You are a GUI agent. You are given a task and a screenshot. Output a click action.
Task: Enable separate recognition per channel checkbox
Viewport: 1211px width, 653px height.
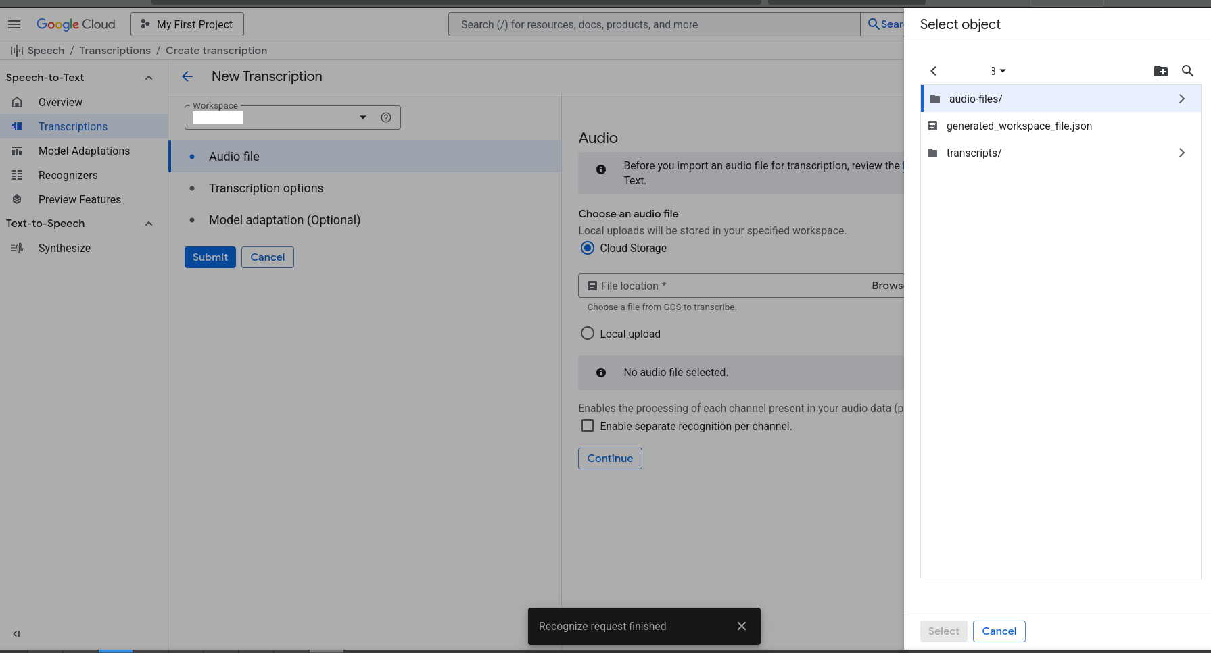(588, 426)
